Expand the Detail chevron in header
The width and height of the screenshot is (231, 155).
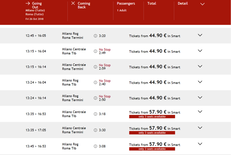(x=202, y=4)
